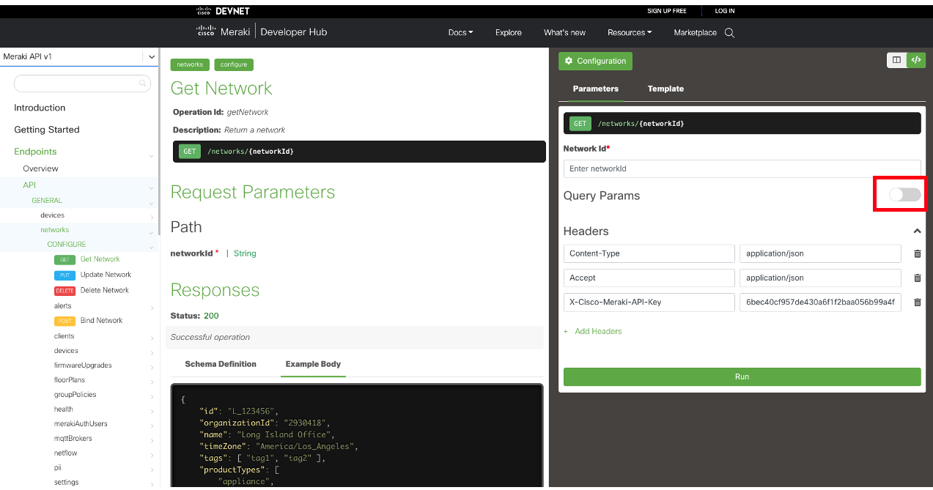Click the networkId input field

click(742, 168)
